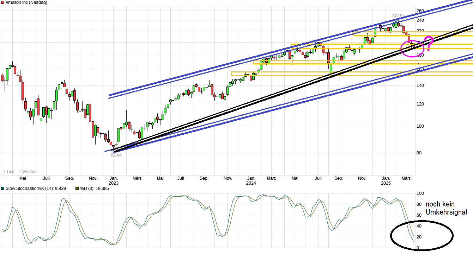Select the 'Jan. 2025' axis label
The width and height of the screenshot is (473, 255).
tap(386, 180)
